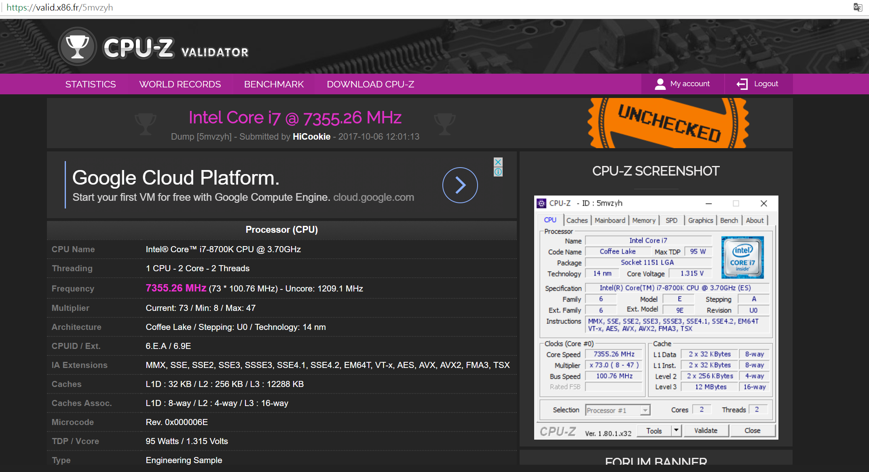Switch to the SPD tab
The width and height of the screenshot is (869, 472).
point(671,221)
